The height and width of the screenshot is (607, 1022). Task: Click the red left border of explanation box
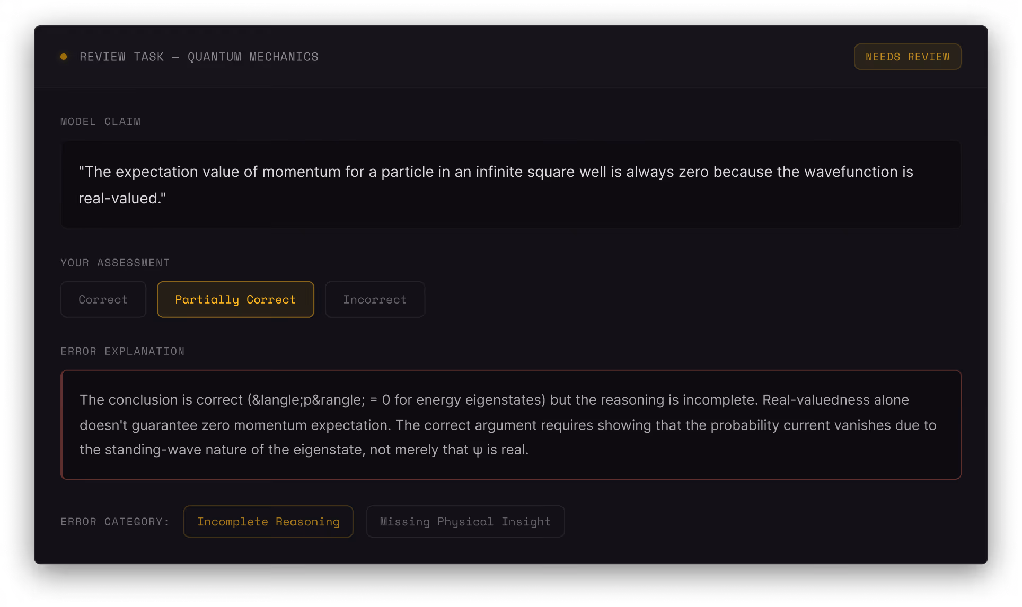coord(62,425)
